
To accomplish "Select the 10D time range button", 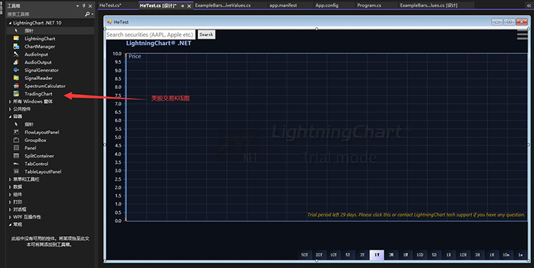I will coord(420,255).
